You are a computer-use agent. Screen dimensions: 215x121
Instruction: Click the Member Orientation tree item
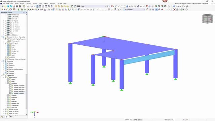(x=19, y=85)
